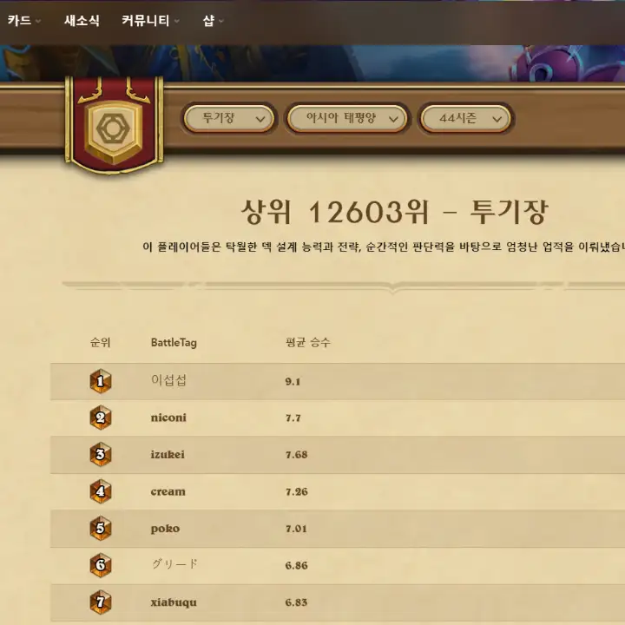Open the 투기장 mode dropdown
Viewport: 625px width, 625px height.
point(229,118)
